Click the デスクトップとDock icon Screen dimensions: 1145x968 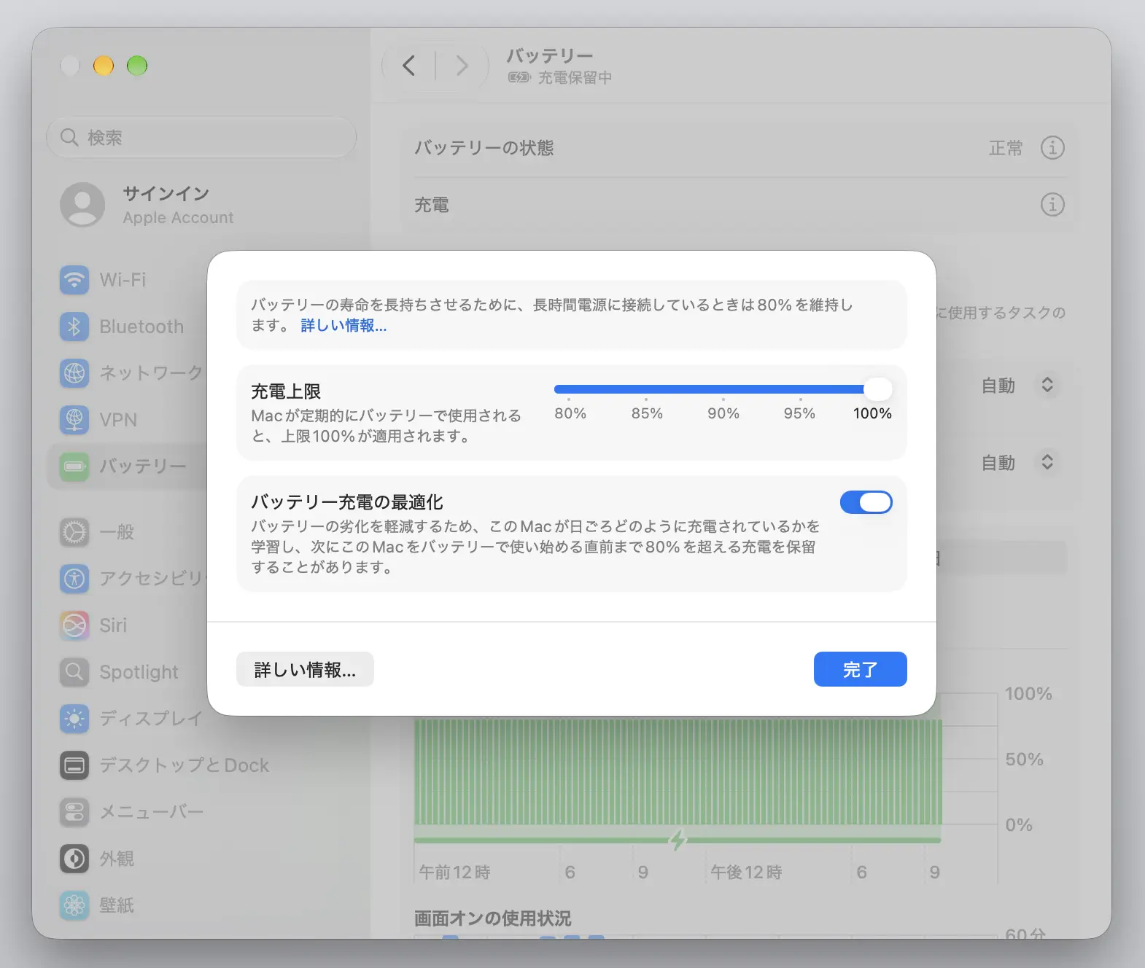tap(74, 765)
